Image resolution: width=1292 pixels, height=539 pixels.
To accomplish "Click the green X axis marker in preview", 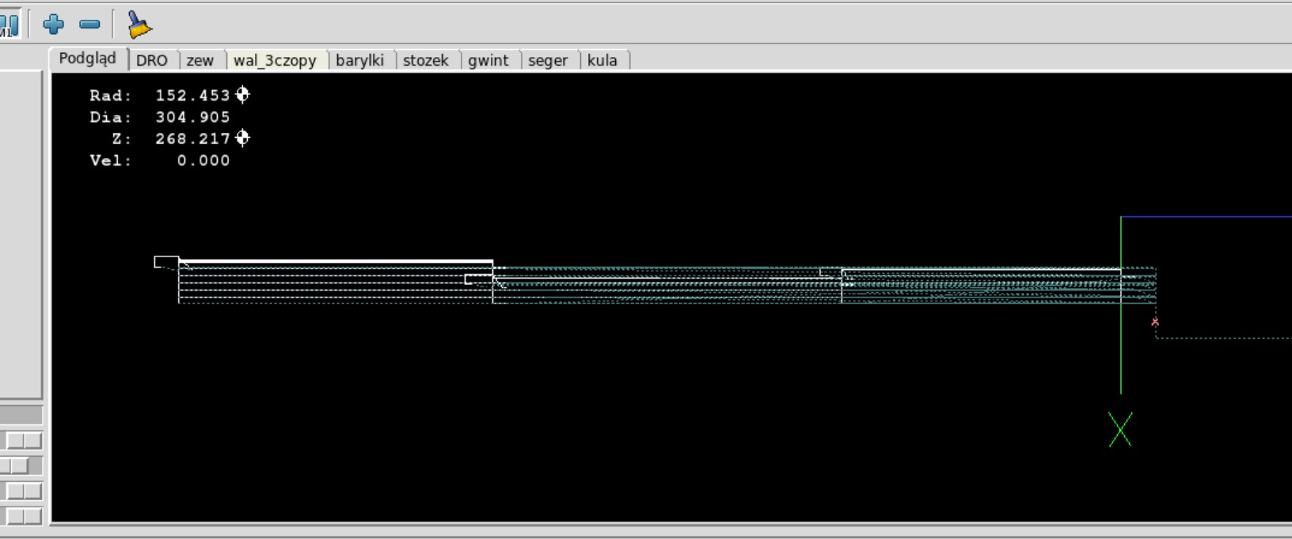I will click(1120, 429).
